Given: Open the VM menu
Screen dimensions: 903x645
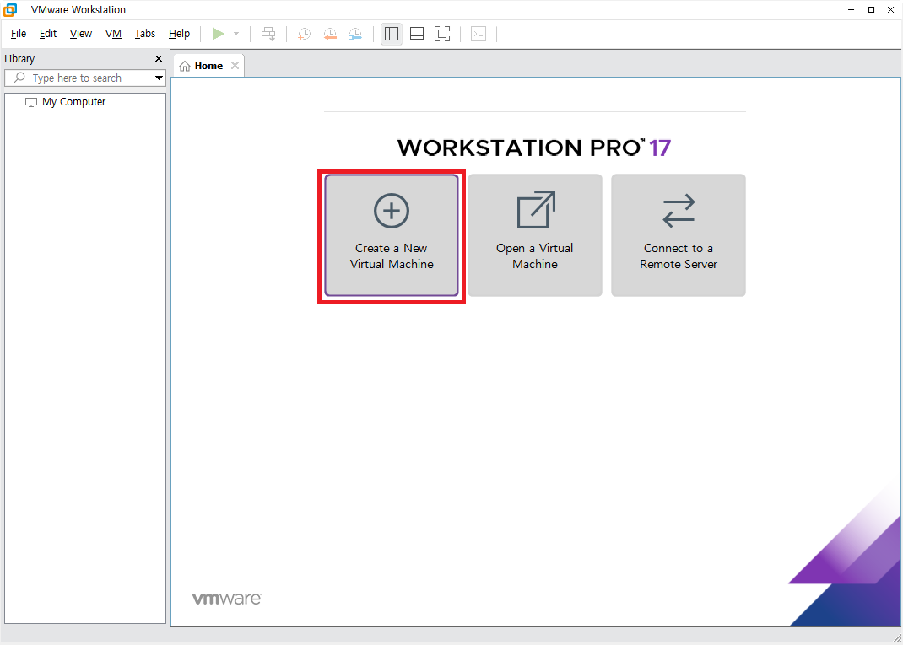Looking at the screenshot, I should (x=113, y=34).
